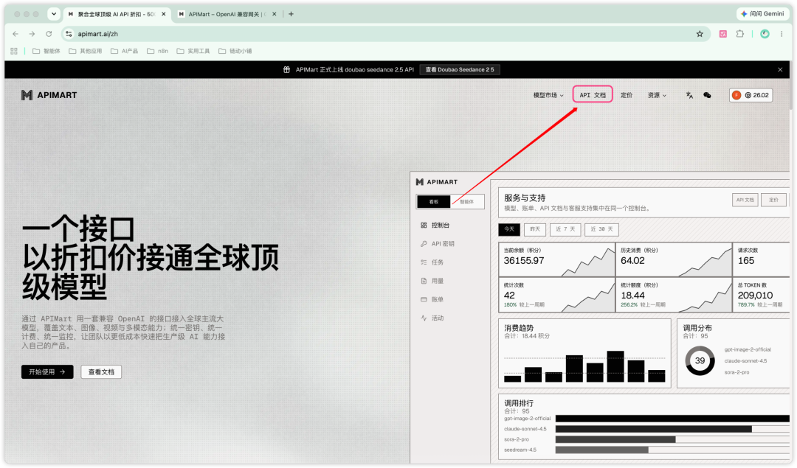797x468 pixels.
Task: Open the apps grid in bookmarks bar
Action: point(14,51)
